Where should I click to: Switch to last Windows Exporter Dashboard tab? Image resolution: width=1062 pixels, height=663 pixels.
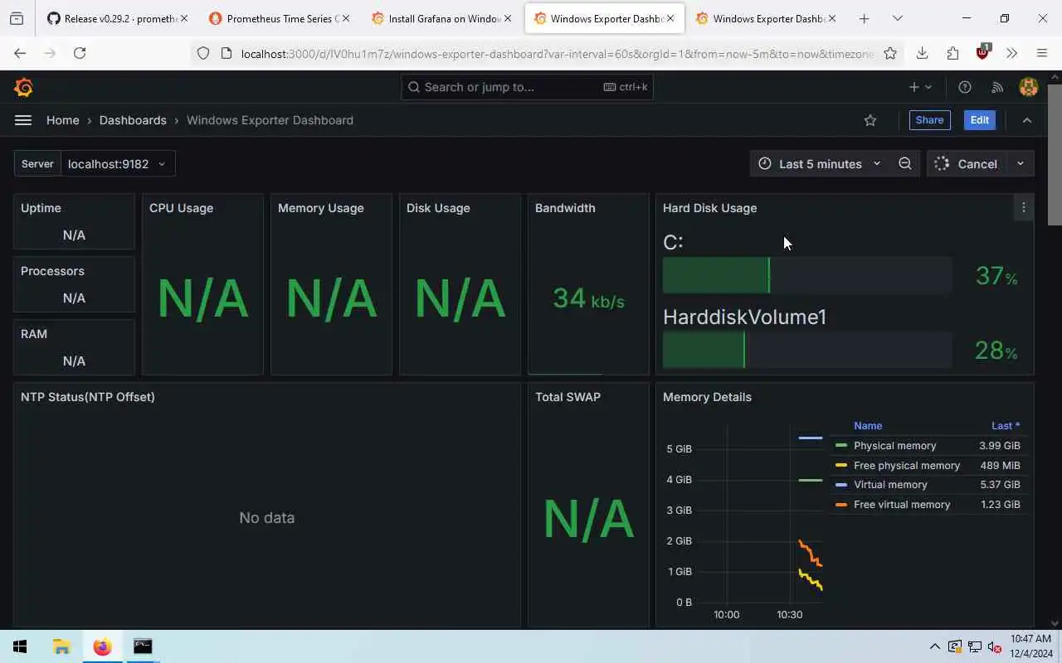coord(767,18)
